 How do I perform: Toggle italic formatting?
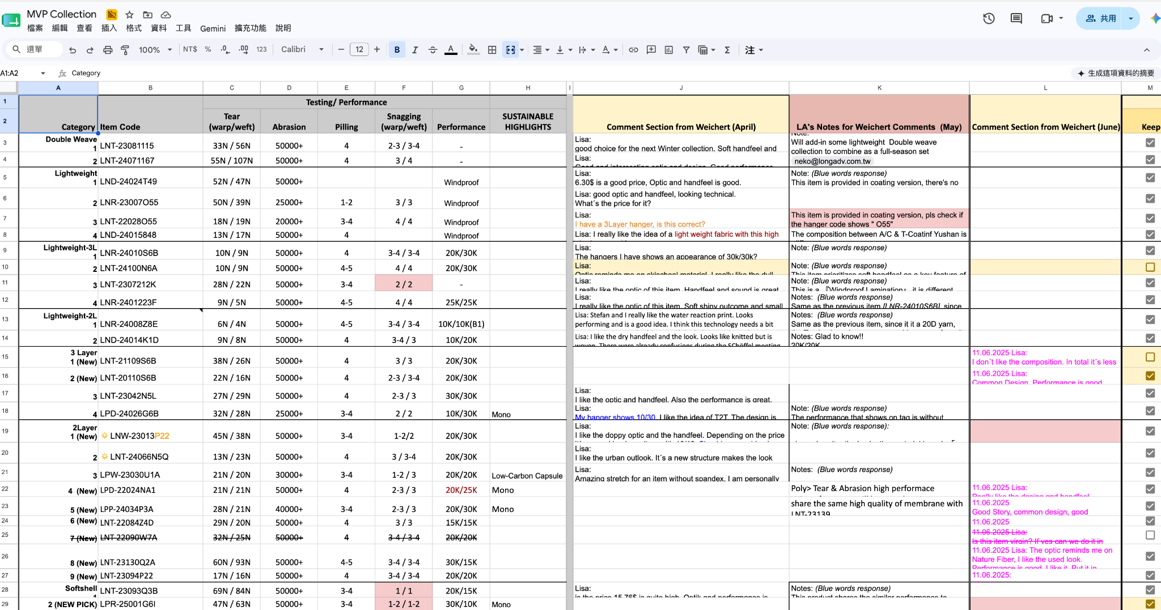pyautogui.click(x=415, y=50)
